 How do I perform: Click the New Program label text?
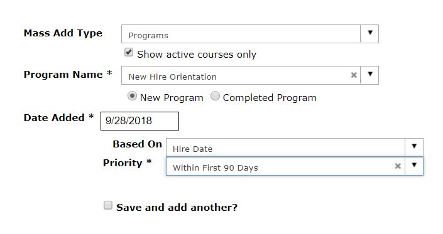point(172,98)
